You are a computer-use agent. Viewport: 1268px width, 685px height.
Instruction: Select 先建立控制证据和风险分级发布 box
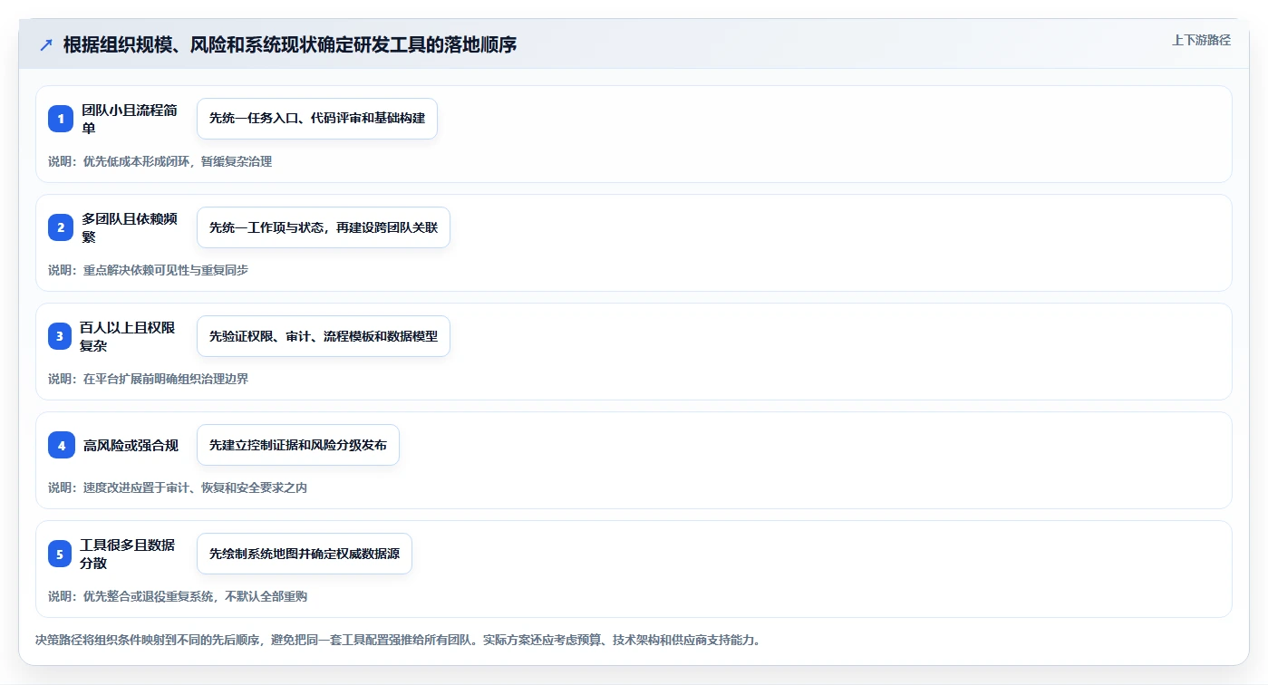tap(298, 445)
